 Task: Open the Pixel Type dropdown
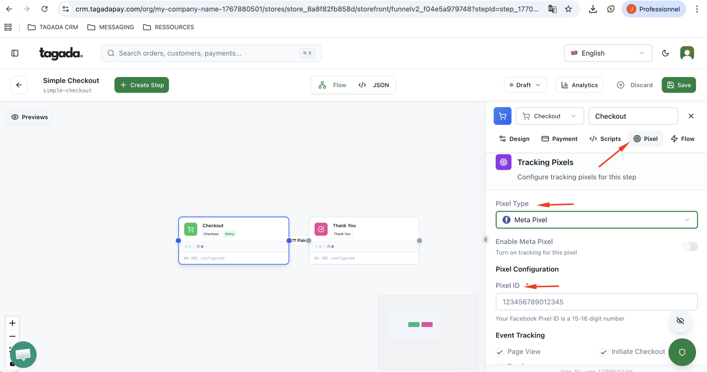click(x=596, y=220)
